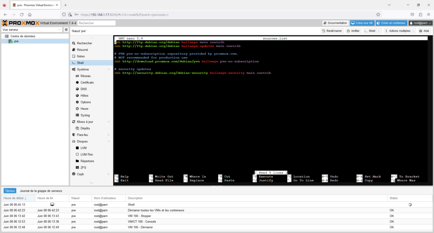This screenshot has height=233, width=434.
Task: Select the 'VM 100 - Stopper' task row
Action: pos(217,216)
